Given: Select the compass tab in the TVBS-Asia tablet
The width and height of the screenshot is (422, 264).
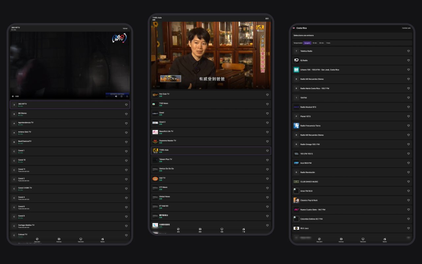Looking at the screenshot, I should coord(178,230).
